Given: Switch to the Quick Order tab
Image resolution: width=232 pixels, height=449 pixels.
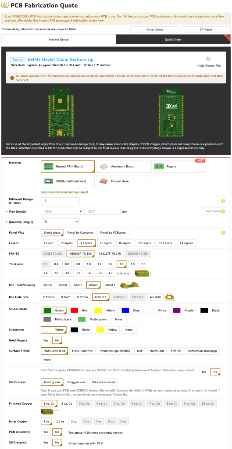Looking at the screenshot, I should tap(173, 39).
